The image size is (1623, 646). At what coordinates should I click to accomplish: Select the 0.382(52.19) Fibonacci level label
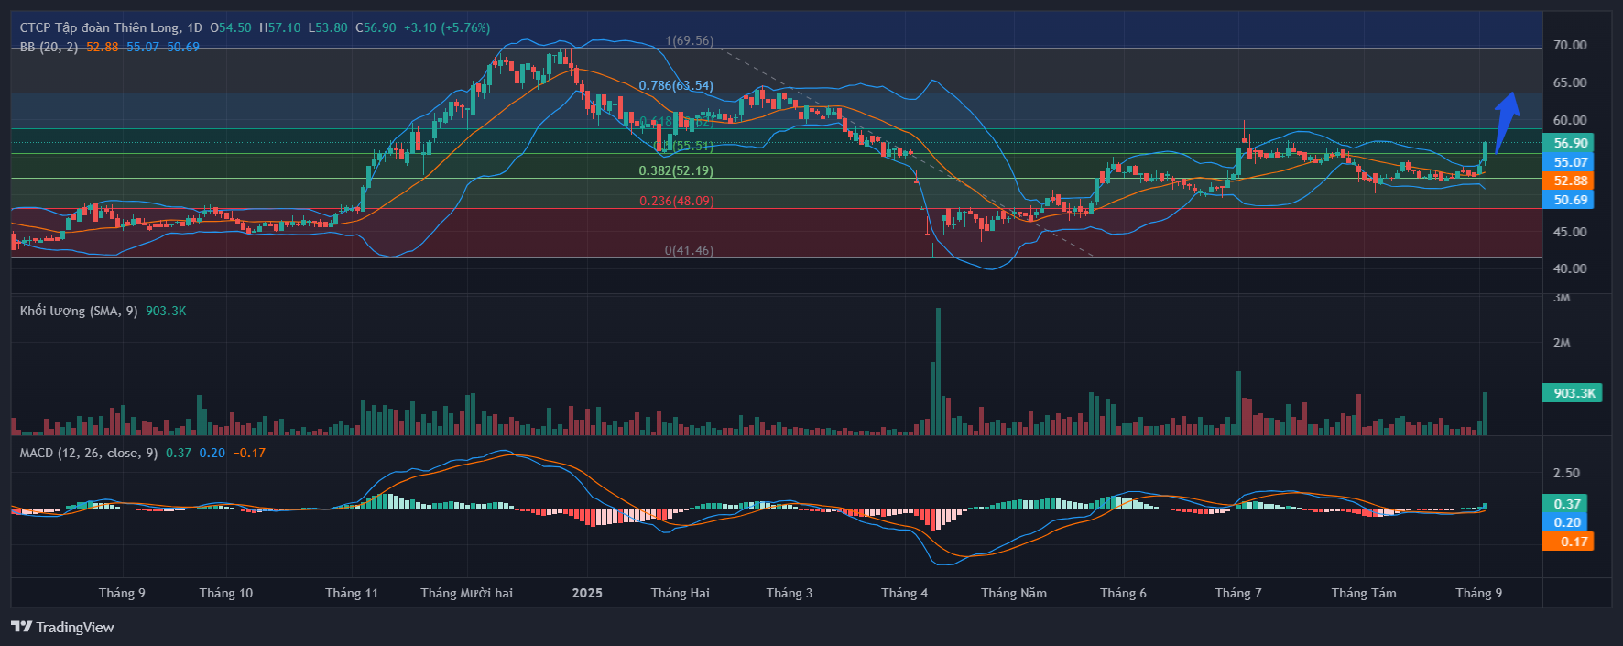coord(676,170)
